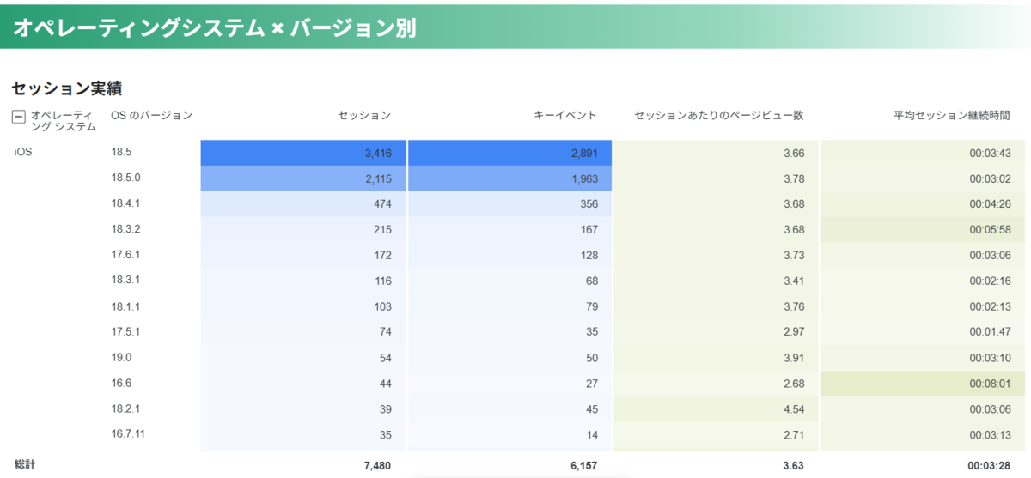Select OS version 17.5.1 cell

(125, 331)
